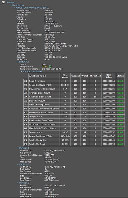Click threshold value 10 for Reserved Block Count

(x=95, y=97)
